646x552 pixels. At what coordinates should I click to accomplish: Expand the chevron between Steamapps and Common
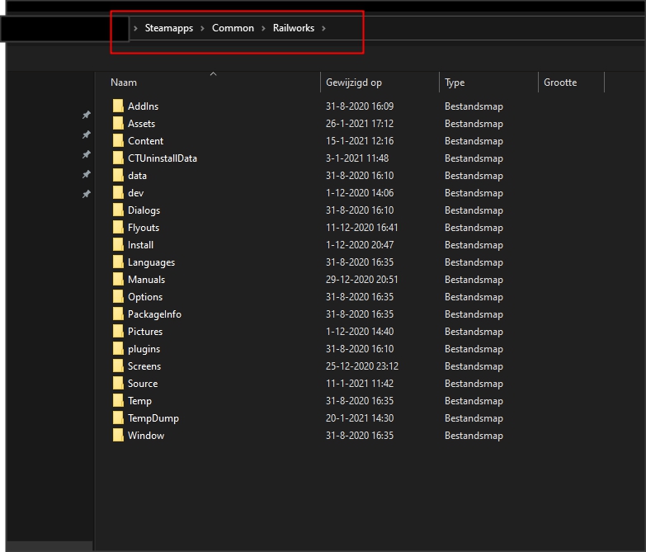[x=202, y=28]
